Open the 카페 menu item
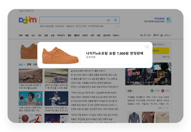 [x=21, y=35]
